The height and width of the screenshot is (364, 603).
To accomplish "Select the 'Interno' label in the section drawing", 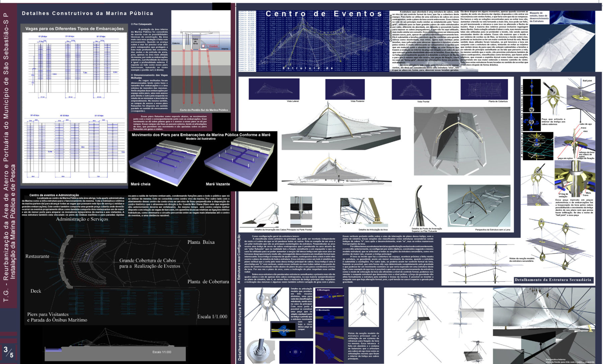I will click(225, 49).
